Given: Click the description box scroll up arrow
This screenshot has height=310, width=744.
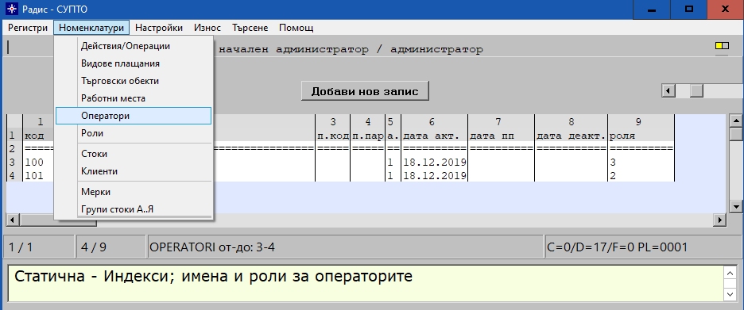Looking at the screenshot, I should (x=730, y=273).
